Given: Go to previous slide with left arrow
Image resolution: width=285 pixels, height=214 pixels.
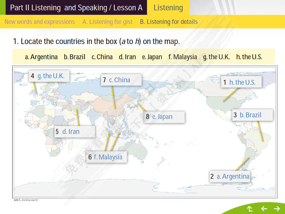Looking at the screenshot, I should (x=264, y=209).
